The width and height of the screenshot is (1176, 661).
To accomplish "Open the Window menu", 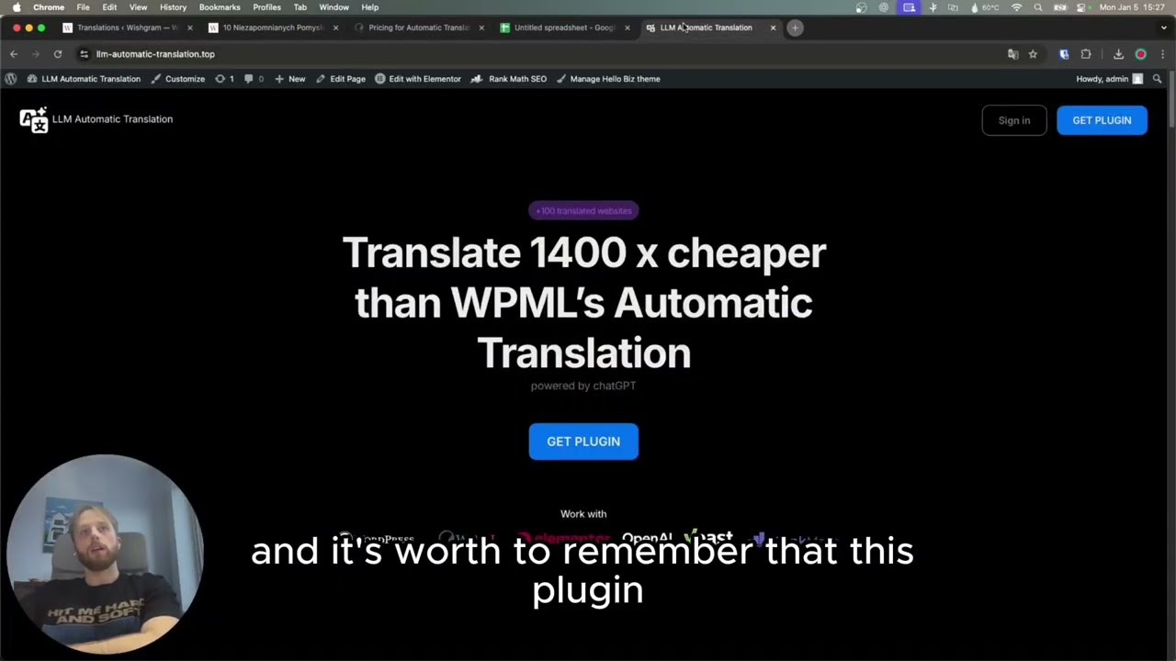I will click(x=334, y=7).
